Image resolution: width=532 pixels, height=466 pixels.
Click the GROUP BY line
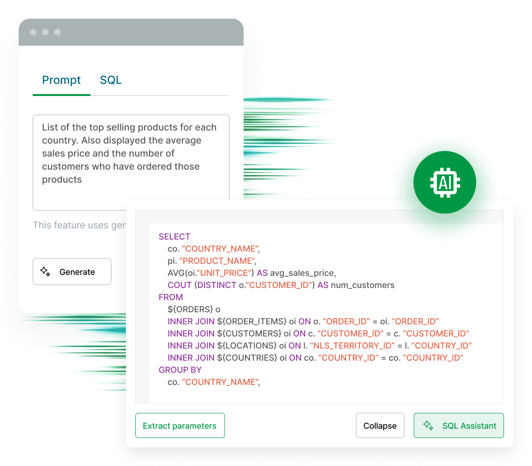click(180, 370)
